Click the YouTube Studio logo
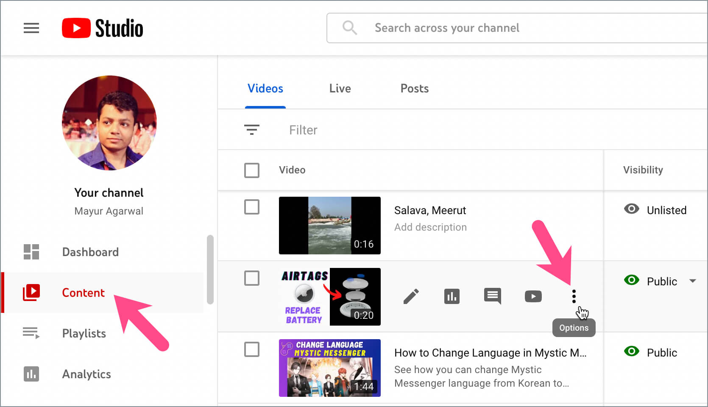 coord(103,28)
